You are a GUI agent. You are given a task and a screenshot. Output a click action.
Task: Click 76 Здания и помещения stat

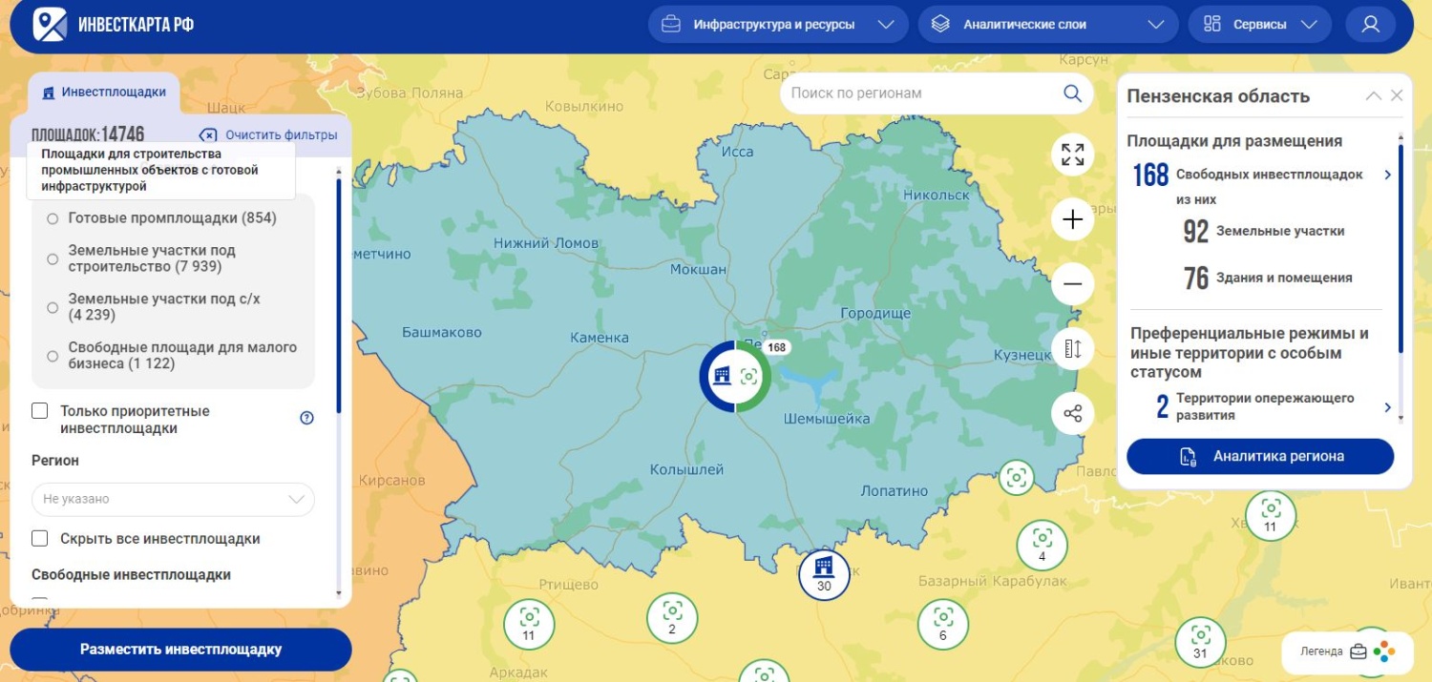(1268, 278)
